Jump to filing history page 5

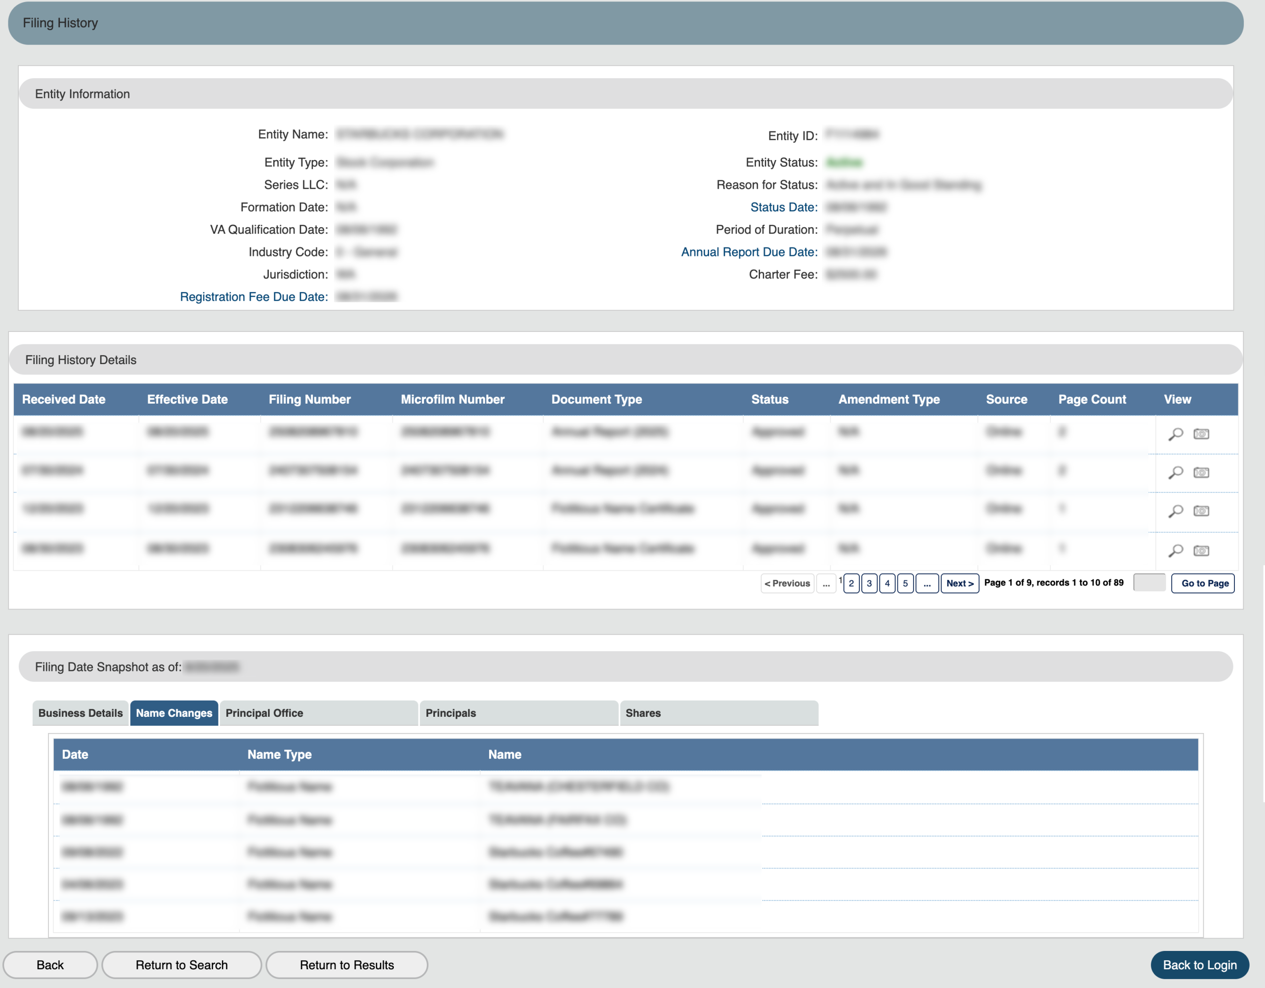point(905,583)
